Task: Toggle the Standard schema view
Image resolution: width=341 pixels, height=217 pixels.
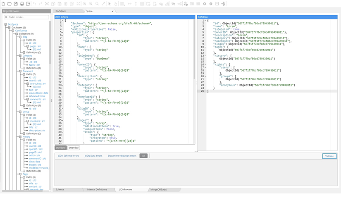Action: (x=60, y=148)
